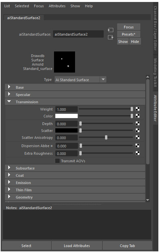The image size is (160, 252).
Task: Open the Help menu
Action: [89, 6]
